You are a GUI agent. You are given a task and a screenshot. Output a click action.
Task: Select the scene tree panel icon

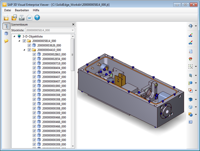coord(6,26)
